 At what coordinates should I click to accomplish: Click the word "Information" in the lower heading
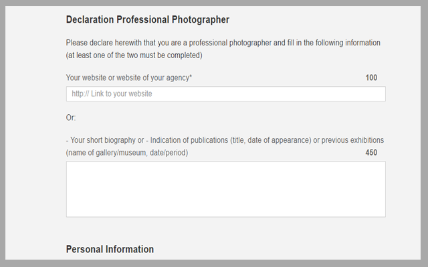point(130,249)
